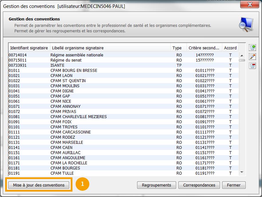Select CPAM CARCASSONNE row
This screenshot has width=262, height=197.
click(123, 132)
